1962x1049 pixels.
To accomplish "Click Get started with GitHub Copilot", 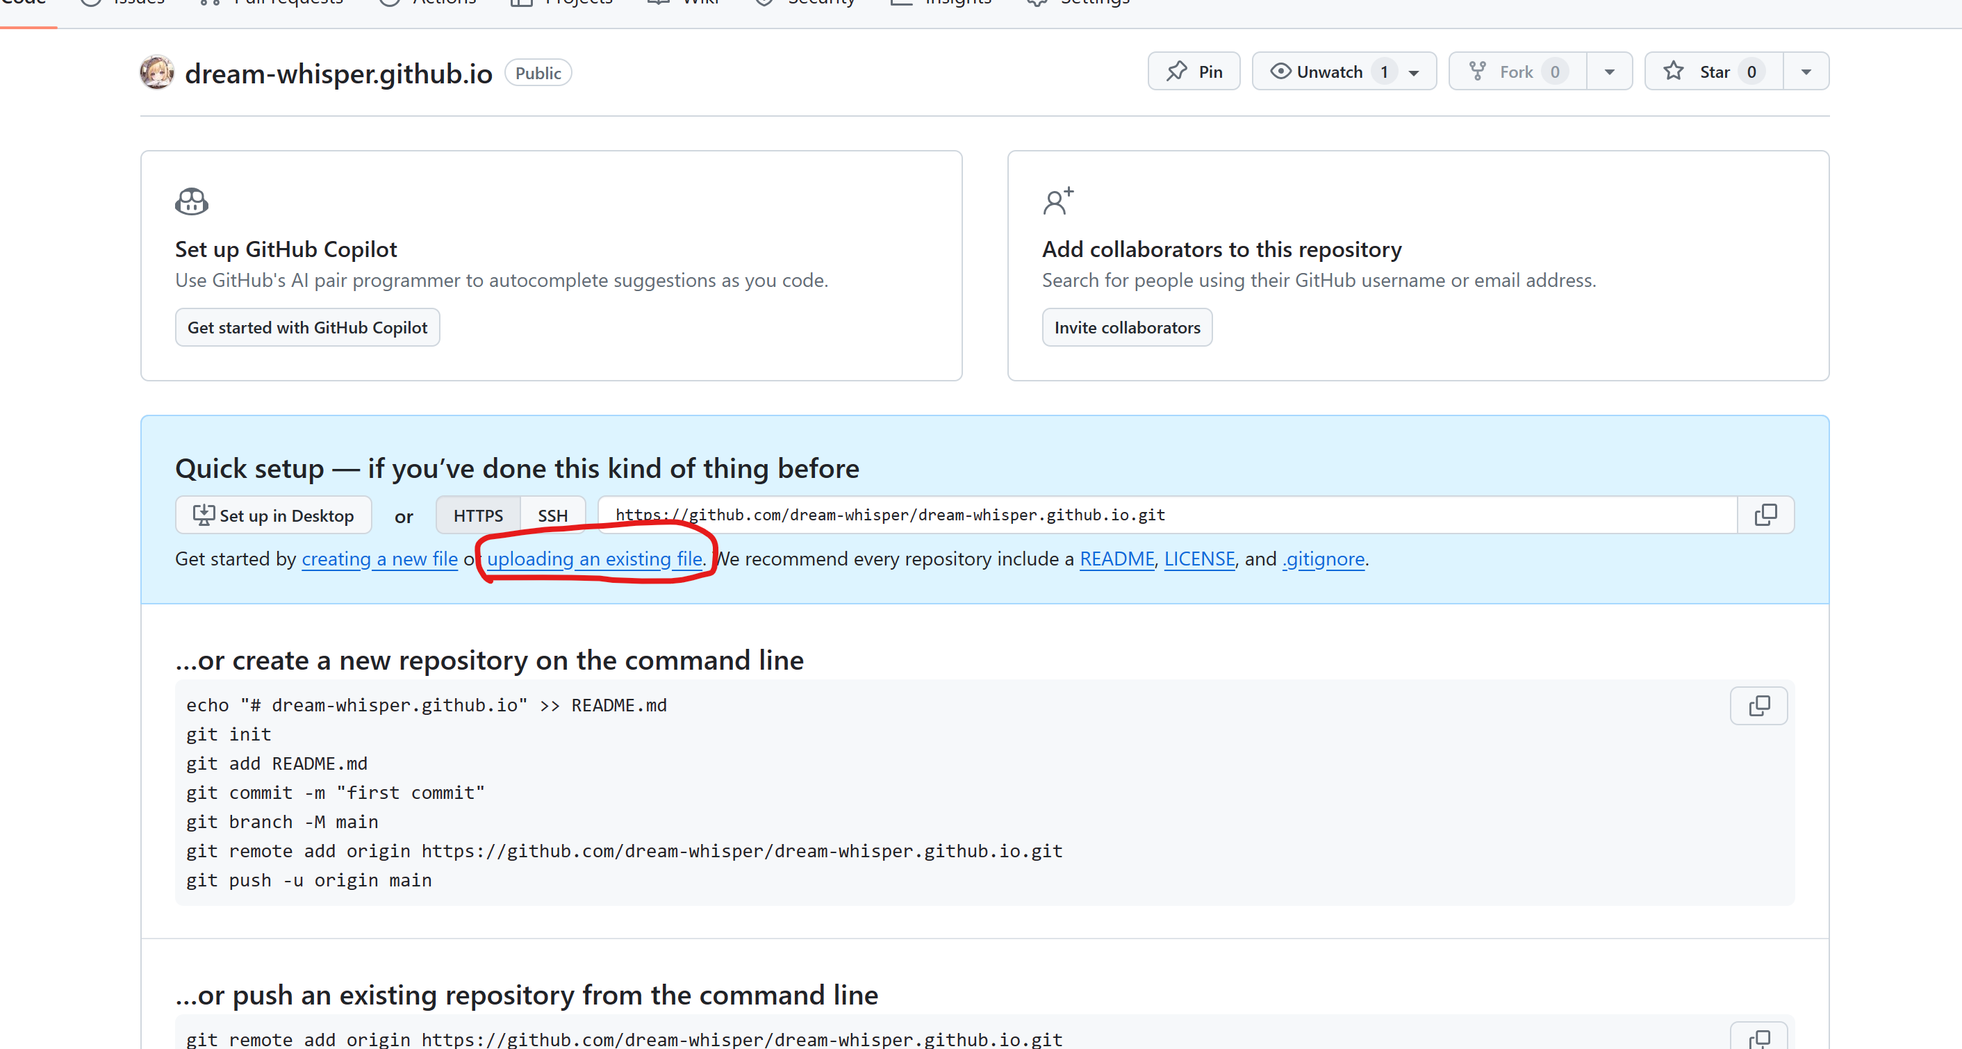I will (307, 328).
